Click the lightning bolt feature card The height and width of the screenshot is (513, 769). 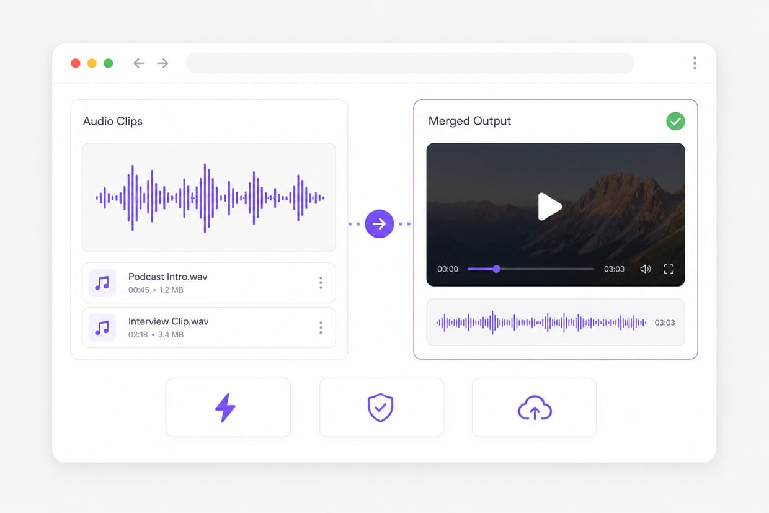[x=228, y=408]
